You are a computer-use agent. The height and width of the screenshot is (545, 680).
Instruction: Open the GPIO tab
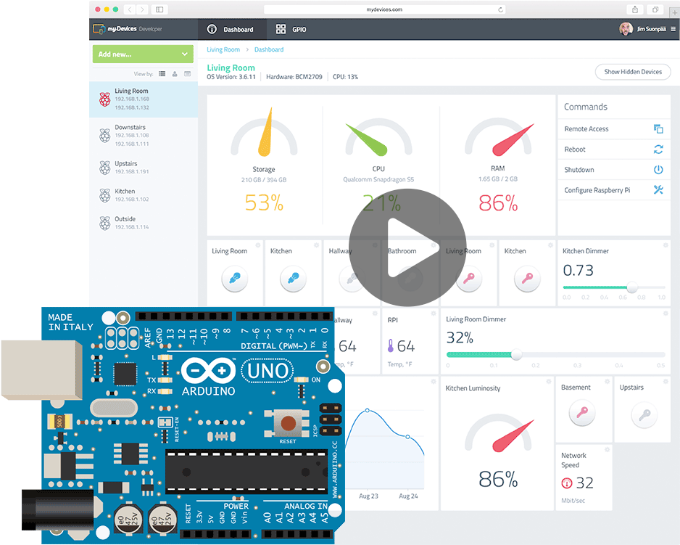[x=291, y=29]
